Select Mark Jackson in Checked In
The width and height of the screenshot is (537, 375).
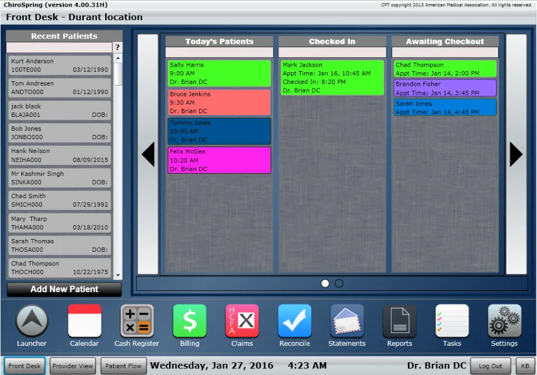pos(332,77)
